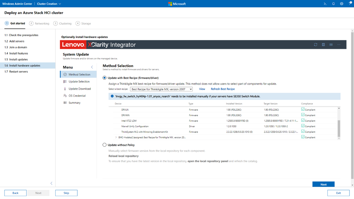This screenshot has width=354, height=199.
Task: Click the Lenovo logo
Action: tap(73, 45)
